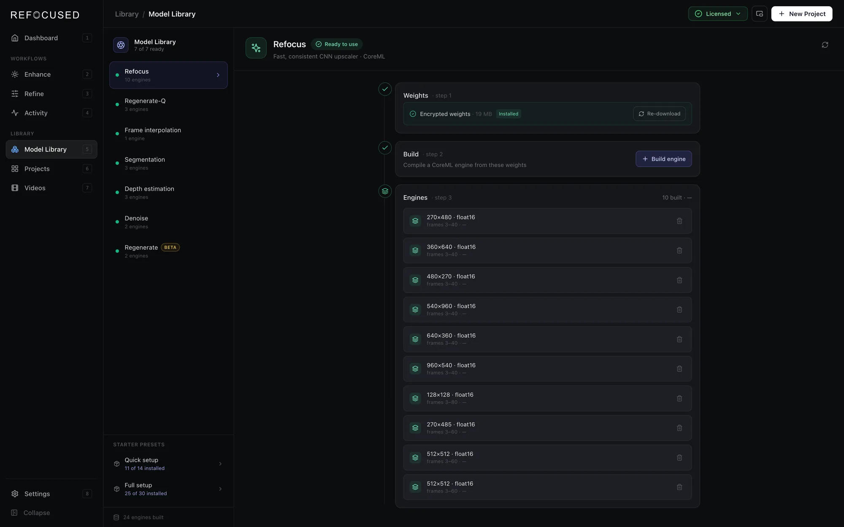Screen dimensions: 844x527
Task: Re-download the encrypted weights
Action: (659, 114)
